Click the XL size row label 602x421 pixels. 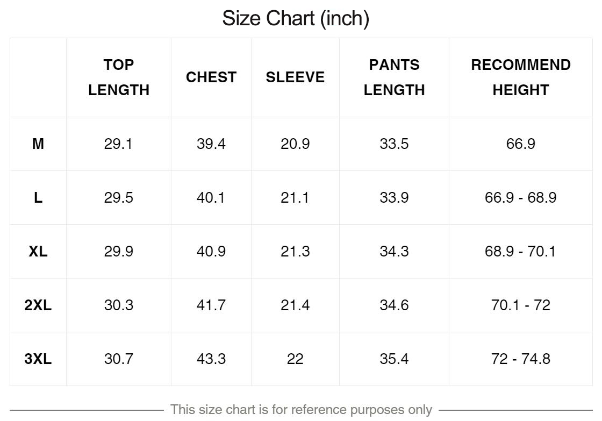(38, 251)
